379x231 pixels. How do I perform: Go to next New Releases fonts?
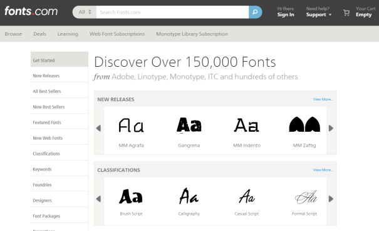pos(331,128)
